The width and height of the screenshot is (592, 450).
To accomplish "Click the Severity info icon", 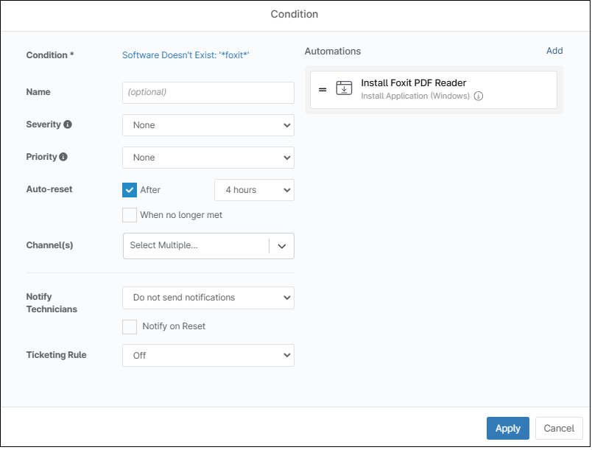I will point(68,125).
